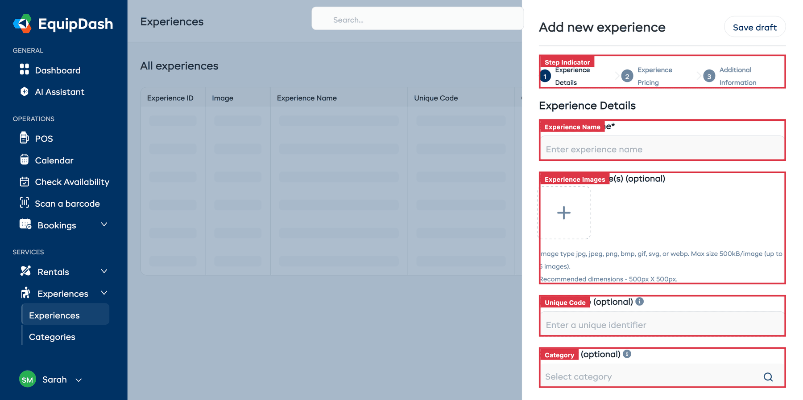Expand the Rentals chevron
Screen dimensions: 803x400
pos(104,271)
